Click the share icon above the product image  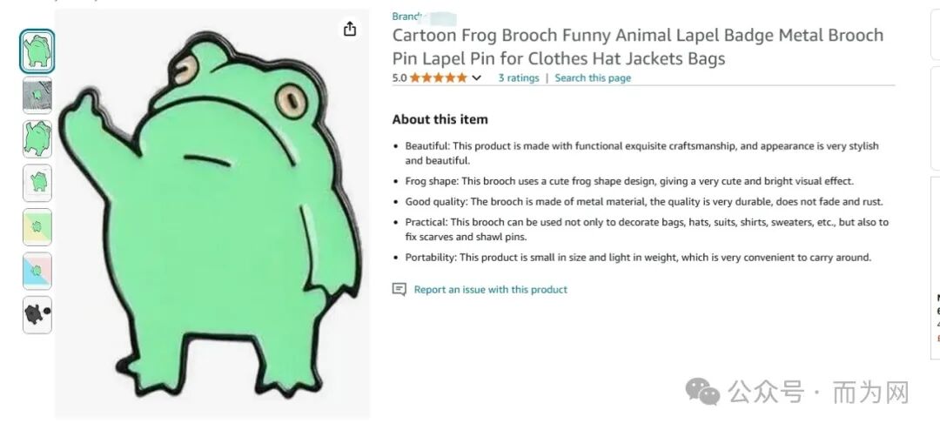(350, 29)
